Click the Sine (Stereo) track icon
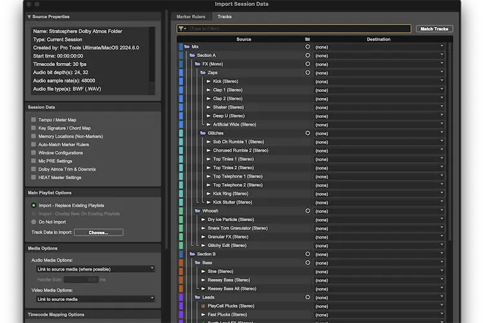 (x=203, y=271)
